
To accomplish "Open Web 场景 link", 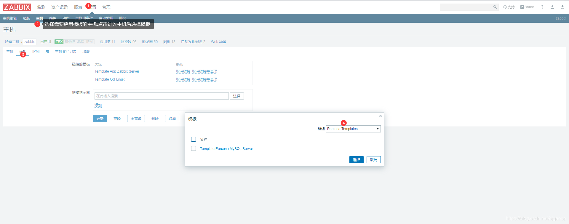I will click(219, 42).
